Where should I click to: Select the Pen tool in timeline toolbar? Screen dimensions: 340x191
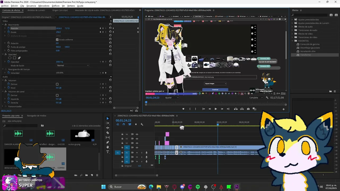click(108, 142)
